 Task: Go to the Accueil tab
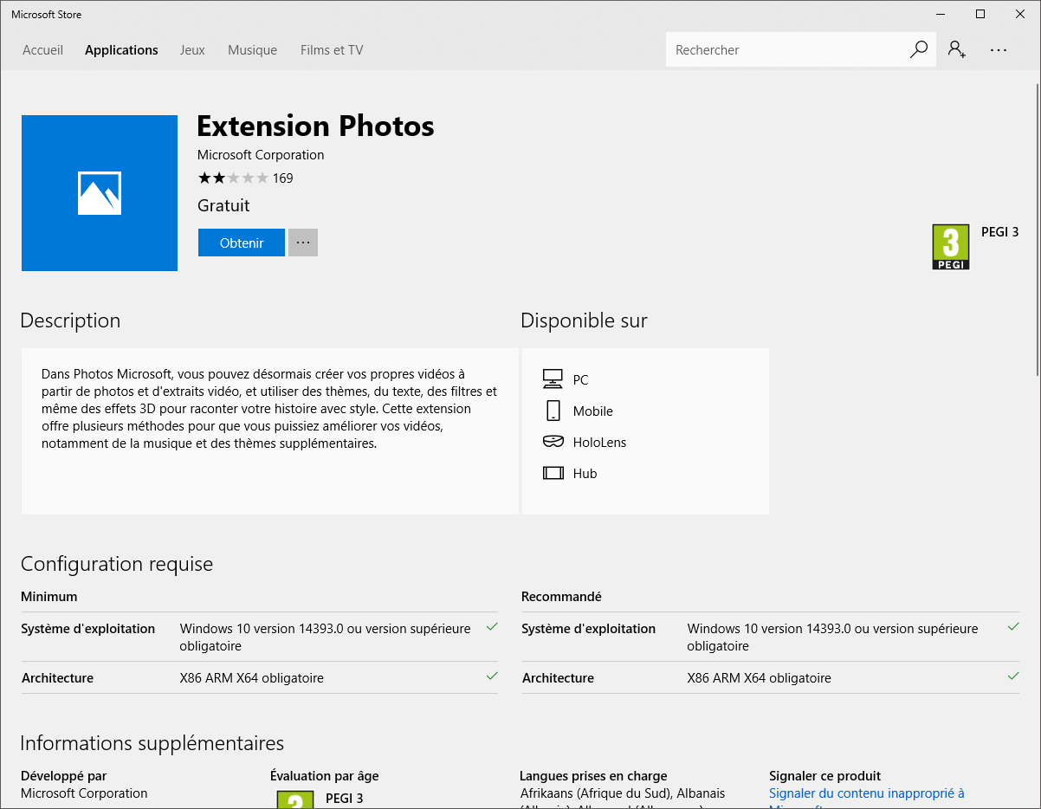coord(42,50)
